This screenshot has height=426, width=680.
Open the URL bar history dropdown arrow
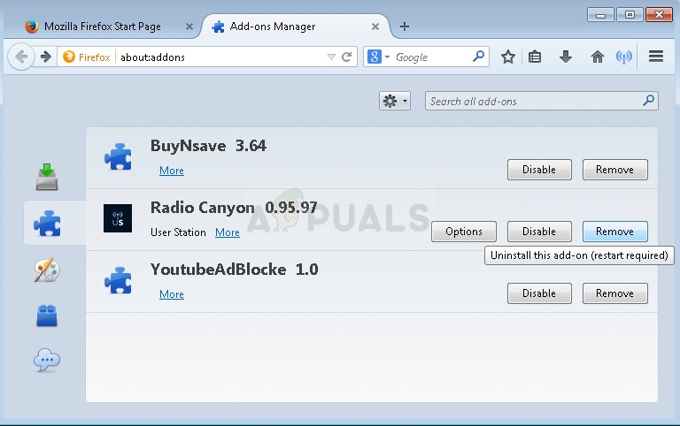(x=331, y=57)
